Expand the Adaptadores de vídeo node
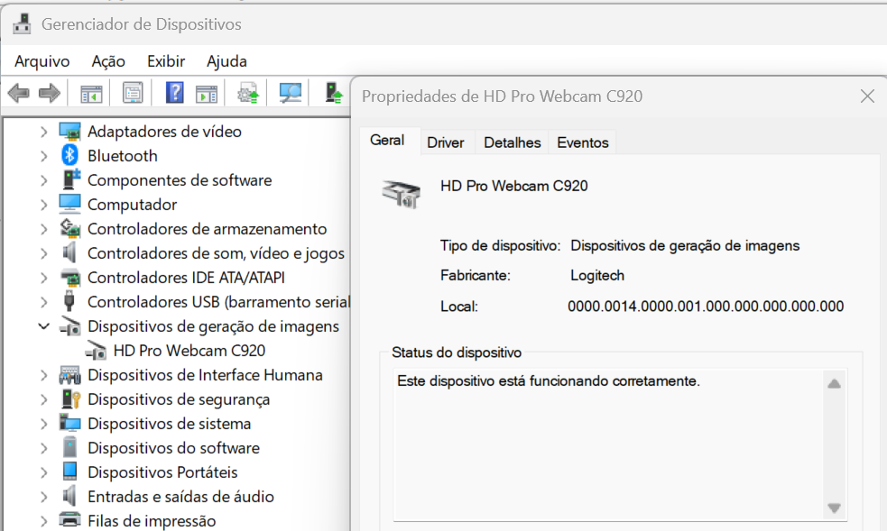The image size is (887, 531). coord(43,132)
